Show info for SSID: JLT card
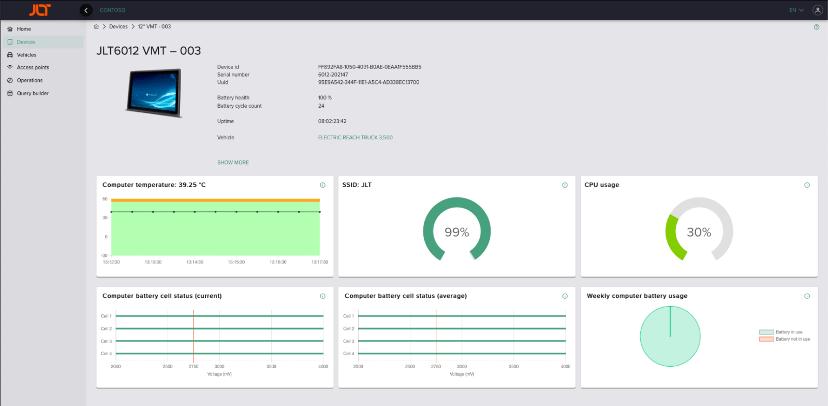 point(565,185)
